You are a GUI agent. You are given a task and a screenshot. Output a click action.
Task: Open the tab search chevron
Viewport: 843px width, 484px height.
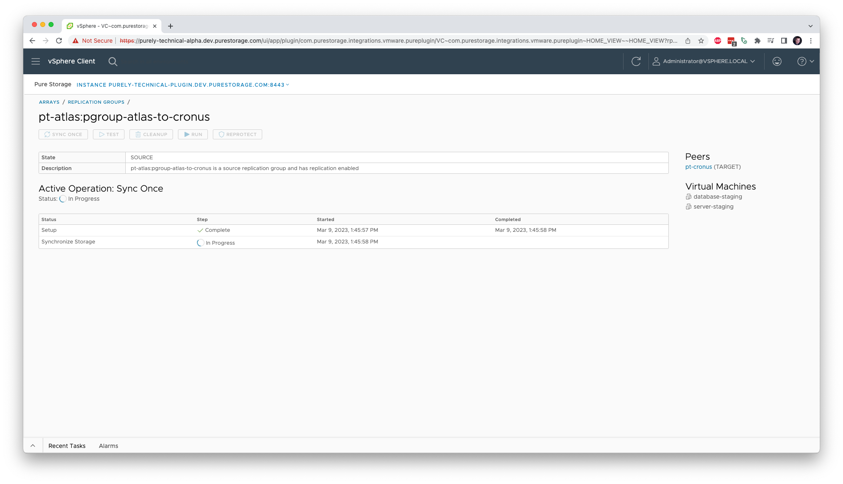[811, 26]
